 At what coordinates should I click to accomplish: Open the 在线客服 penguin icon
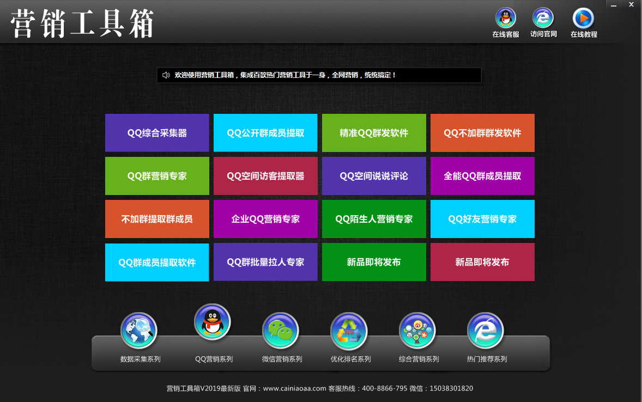coord(506,19)
